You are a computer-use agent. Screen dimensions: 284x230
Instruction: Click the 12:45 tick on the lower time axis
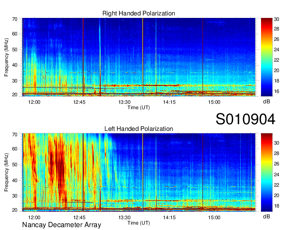click(79, 217)
